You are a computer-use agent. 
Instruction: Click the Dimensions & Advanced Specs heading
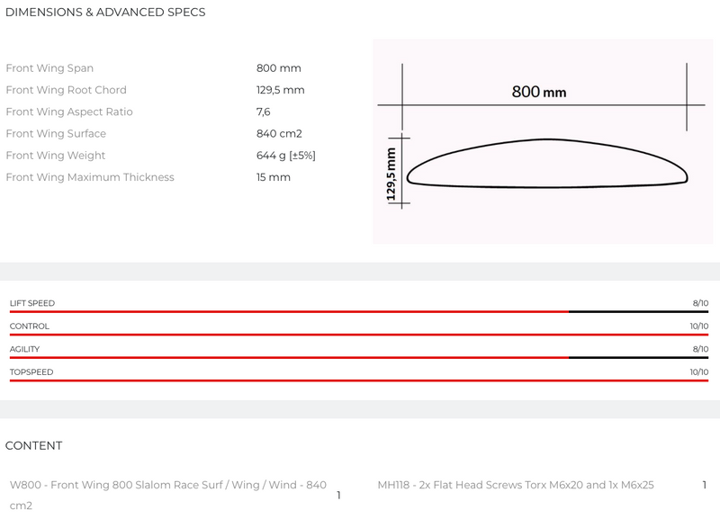105,13
